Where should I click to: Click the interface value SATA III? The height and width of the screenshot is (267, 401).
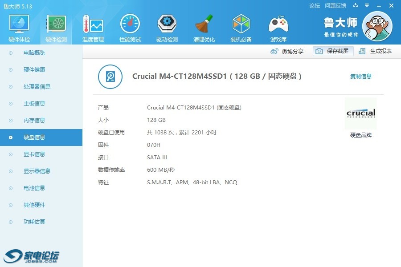point(157,158)
